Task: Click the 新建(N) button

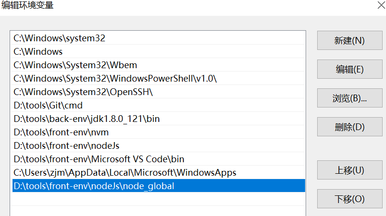Action: tap(349, 40)
